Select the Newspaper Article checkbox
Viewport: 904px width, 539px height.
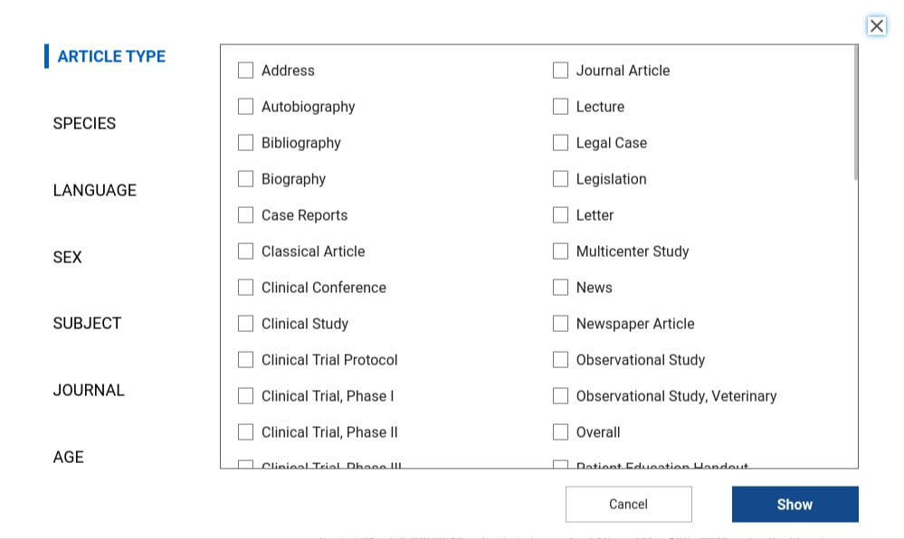(x=560, y=324)
